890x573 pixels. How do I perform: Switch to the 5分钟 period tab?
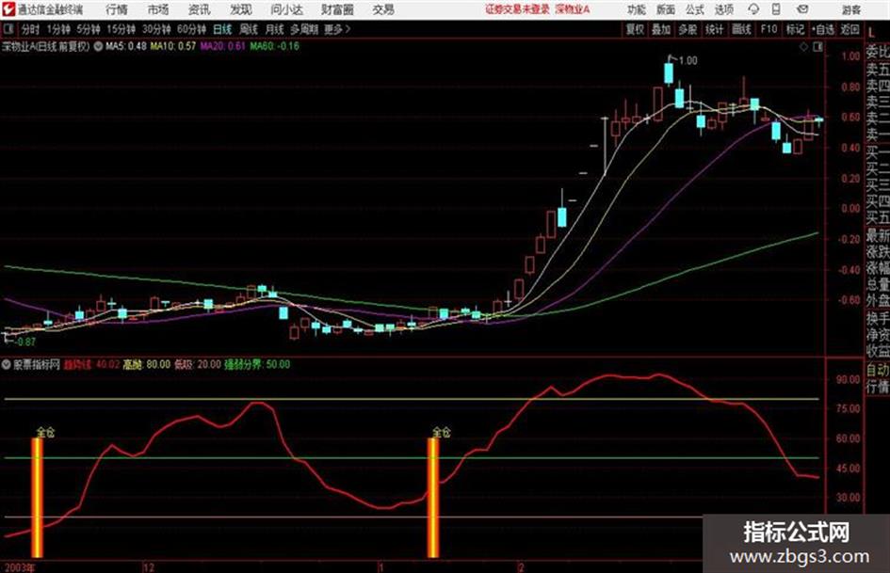[x=89, y=29]
